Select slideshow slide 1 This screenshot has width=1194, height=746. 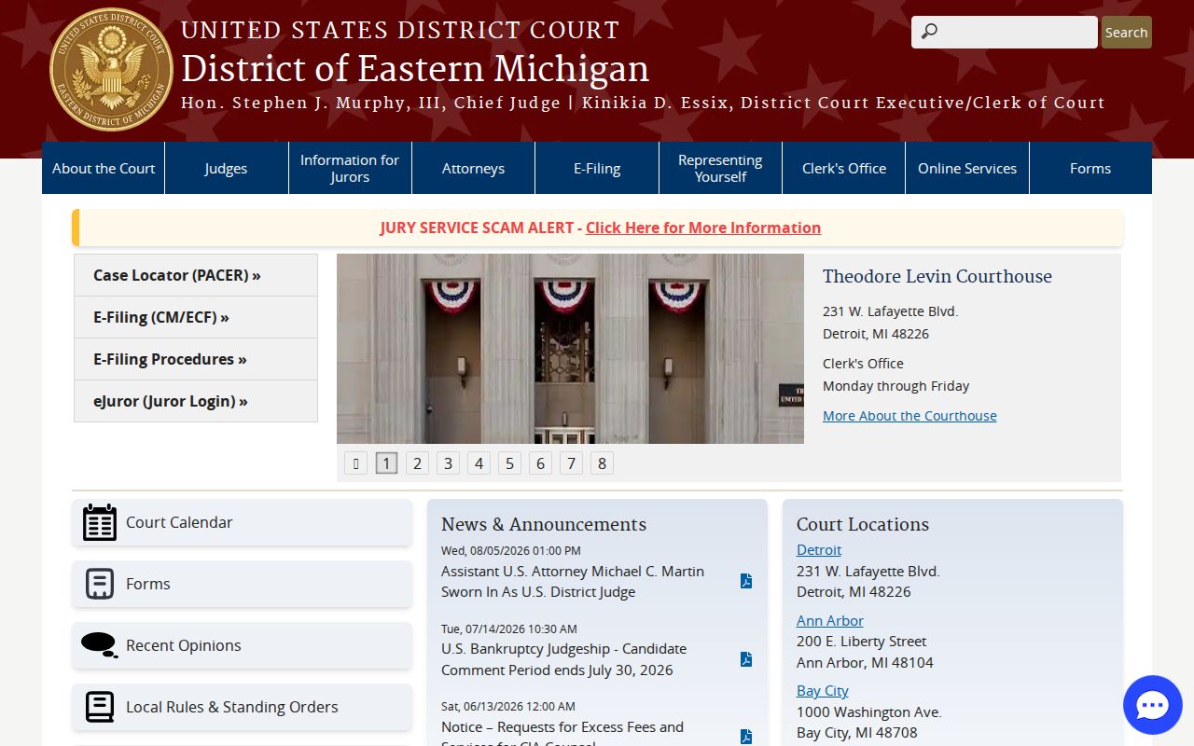[387, 463]
